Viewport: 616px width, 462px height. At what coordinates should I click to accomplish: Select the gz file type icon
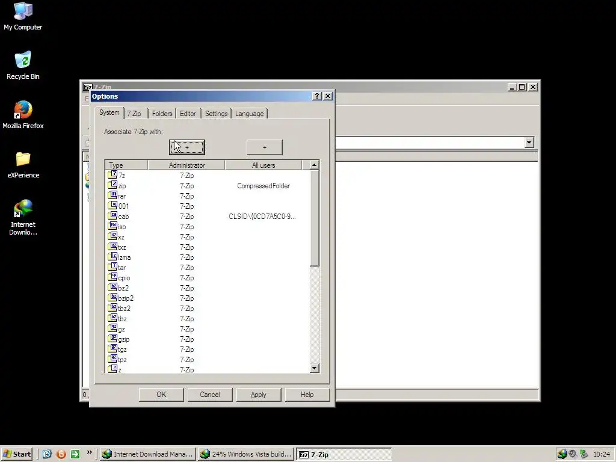(x=112, y=328)
